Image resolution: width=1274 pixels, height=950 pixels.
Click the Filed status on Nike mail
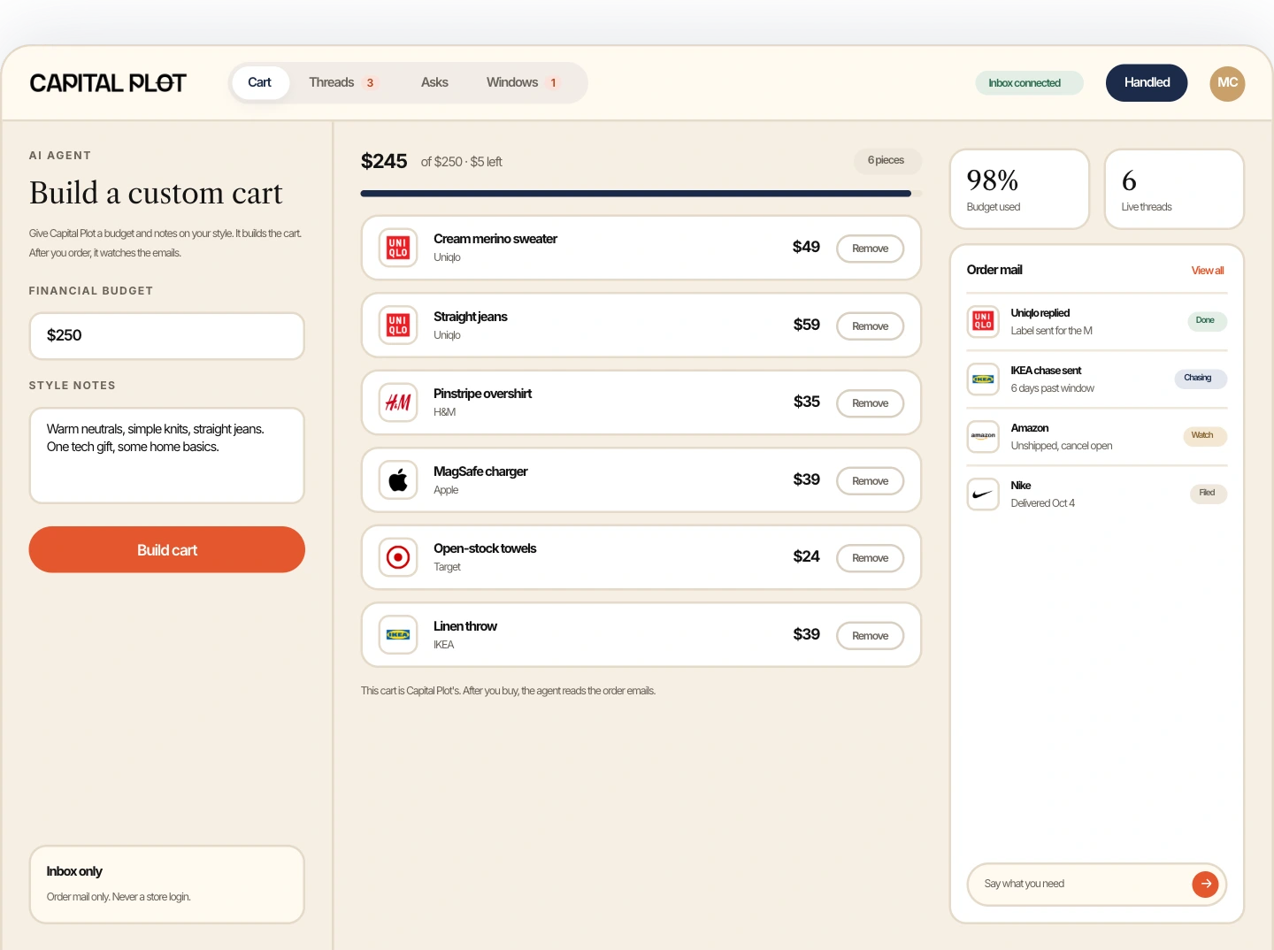click(x=1208, y=494)
